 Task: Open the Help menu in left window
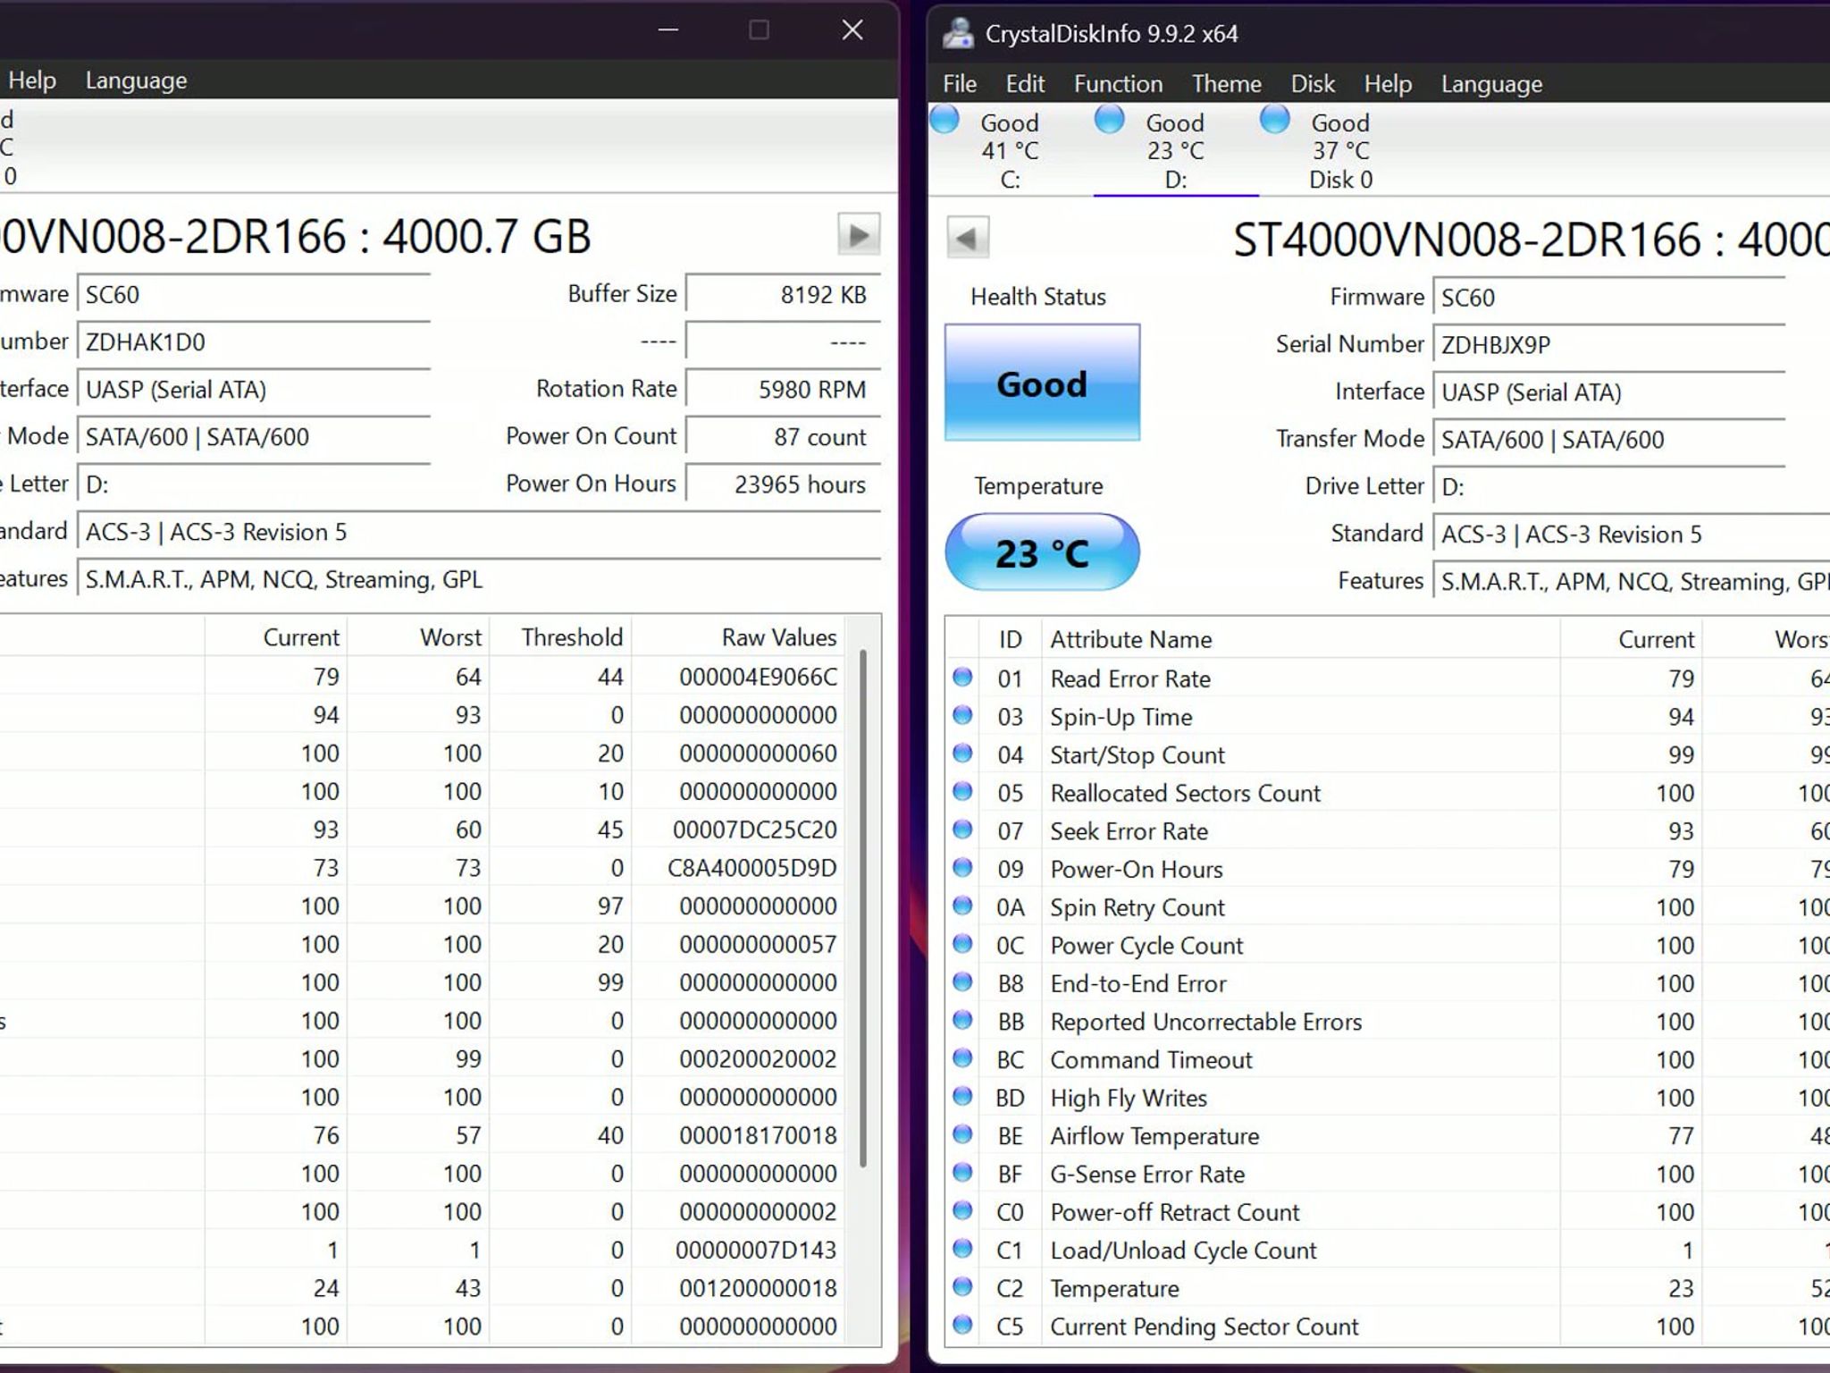[32, 80]
